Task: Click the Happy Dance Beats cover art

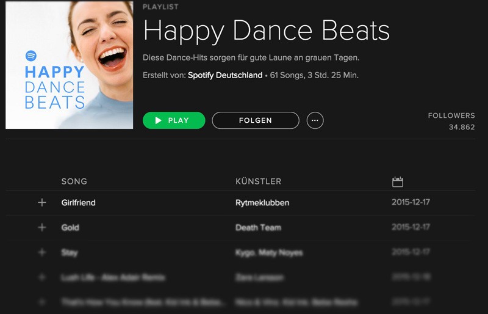Action: (69, 65)
